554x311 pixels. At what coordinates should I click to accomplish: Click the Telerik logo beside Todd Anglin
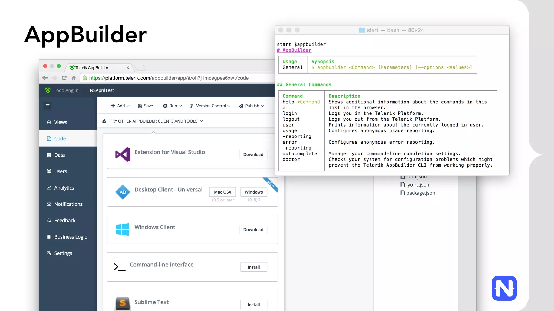(x=48, y=90)
